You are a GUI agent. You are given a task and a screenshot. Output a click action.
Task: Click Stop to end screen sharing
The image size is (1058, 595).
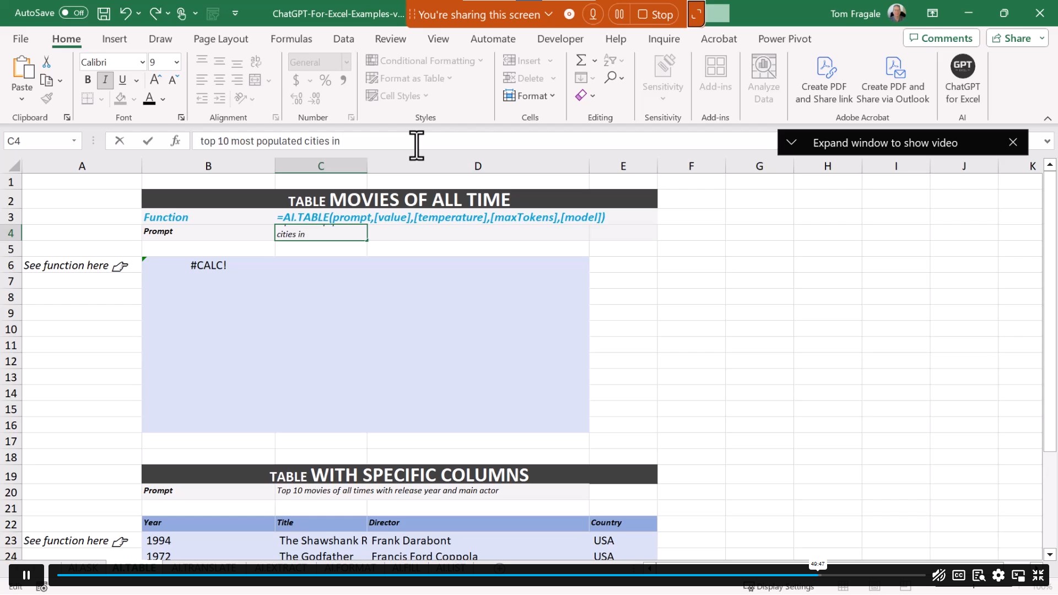655,14
